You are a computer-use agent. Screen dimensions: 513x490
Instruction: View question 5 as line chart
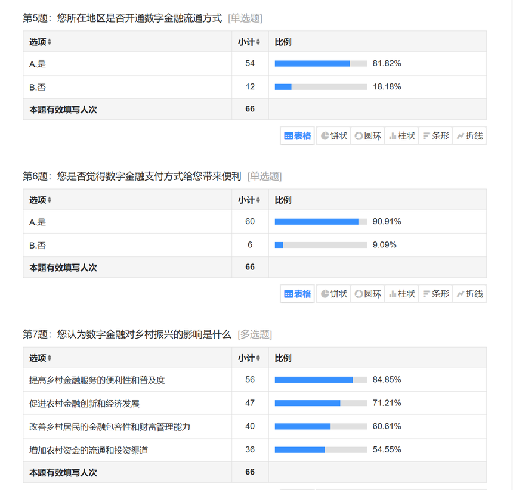click(469, 136)
